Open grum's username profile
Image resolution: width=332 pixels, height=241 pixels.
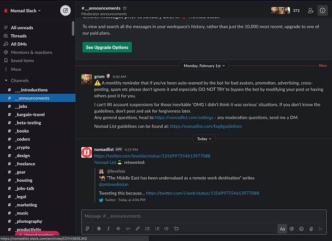click(99, 76)
